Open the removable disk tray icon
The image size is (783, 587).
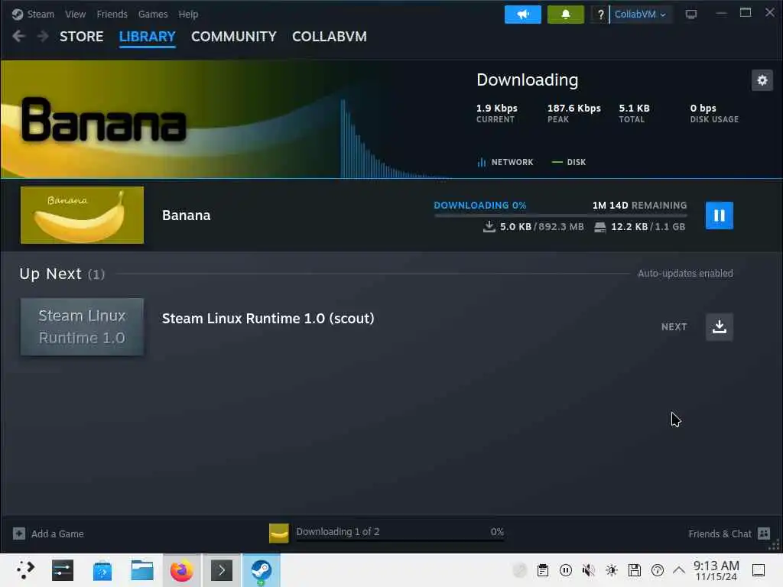tap(635, 570)
